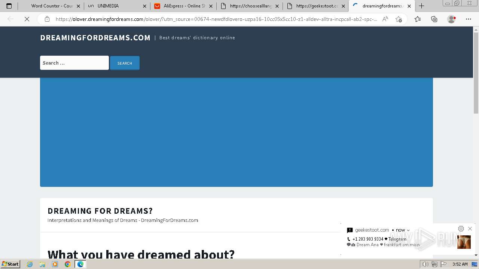Focus the site Search field
The width and height of the screenshot is (479, 269).
click(x=74, y=63)
